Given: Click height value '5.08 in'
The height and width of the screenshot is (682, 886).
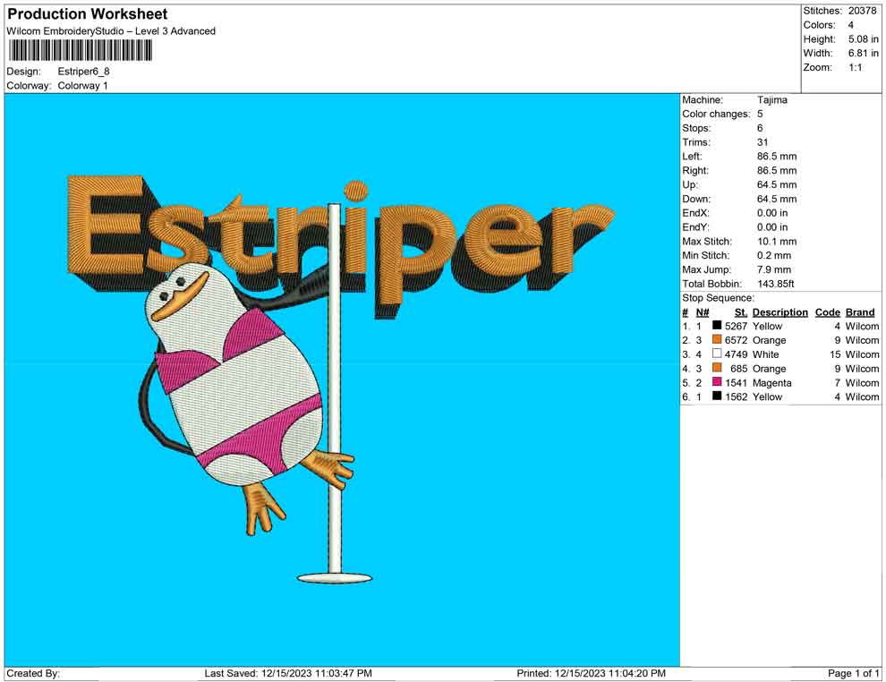Looking at the screenshot, I should click(863, 39).
